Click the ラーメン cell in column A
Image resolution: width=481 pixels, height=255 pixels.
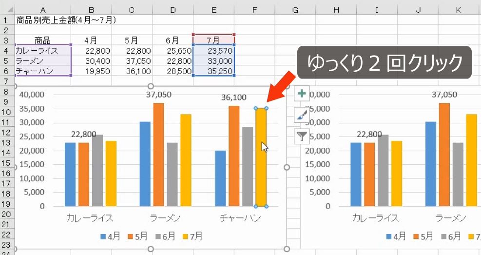coord(42,61)
